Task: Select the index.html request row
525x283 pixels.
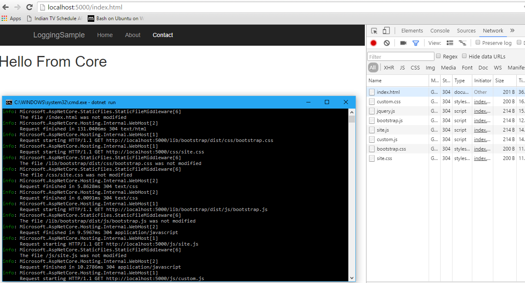Action: 388,92
